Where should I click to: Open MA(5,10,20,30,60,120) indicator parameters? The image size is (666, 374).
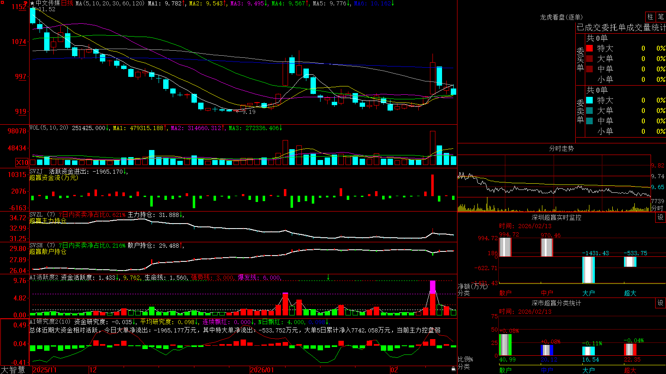click(x=110, y=3)
